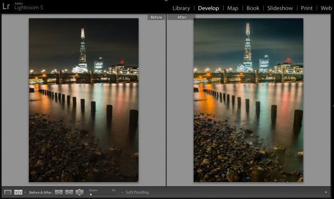Click the After label
This screenshot has width=334, height=199.
point(181,17)
